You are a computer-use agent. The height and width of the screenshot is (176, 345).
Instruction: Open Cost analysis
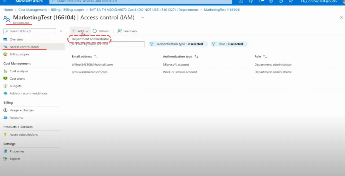pyautogui.click(x=19, y=71)
